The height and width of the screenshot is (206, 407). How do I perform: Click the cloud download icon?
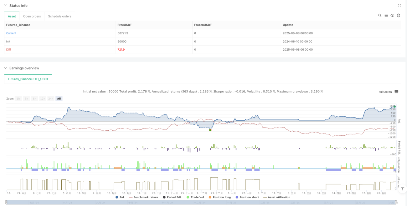click(x=392, y=15)
